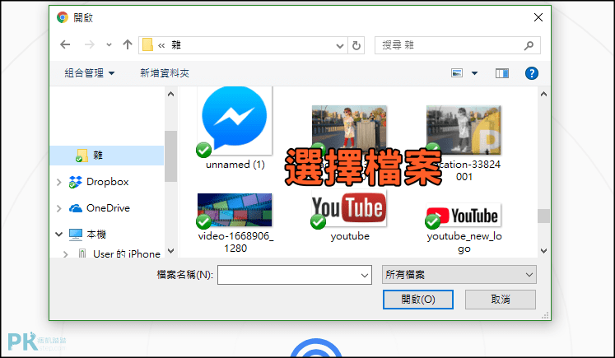The height and width of the screenshot is (358, 615).
Task: Click the folder icon in address bar
Action: (147, 44)
